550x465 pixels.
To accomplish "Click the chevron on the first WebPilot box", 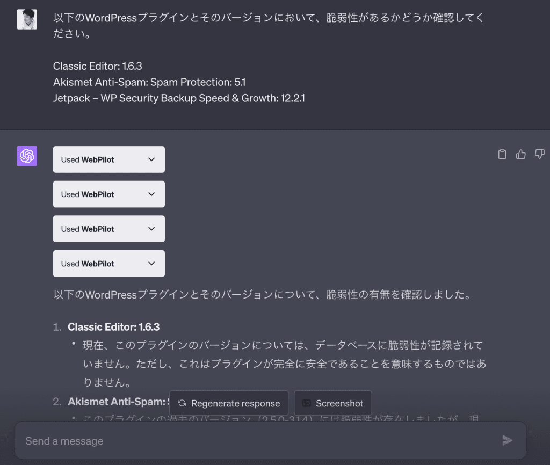I will click(x=151, y=159).
